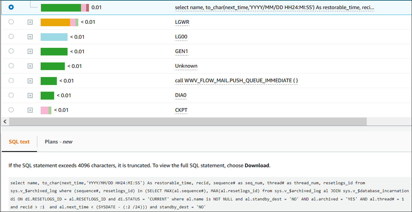The height and width of the screenshot is (212, 412).
Task: Click the orange LGWR load bar
Action: [55, 22]
